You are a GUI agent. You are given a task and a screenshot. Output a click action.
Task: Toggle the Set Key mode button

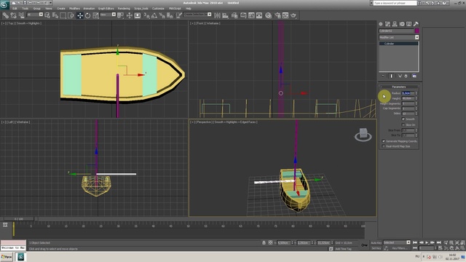tap(376, 248)
